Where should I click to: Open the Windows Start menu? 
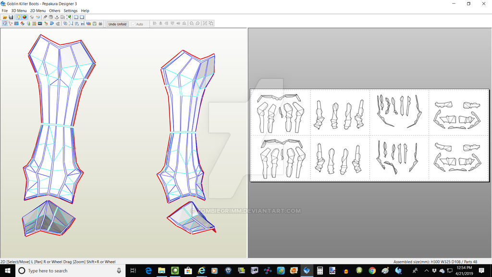(x=8, y=270)
